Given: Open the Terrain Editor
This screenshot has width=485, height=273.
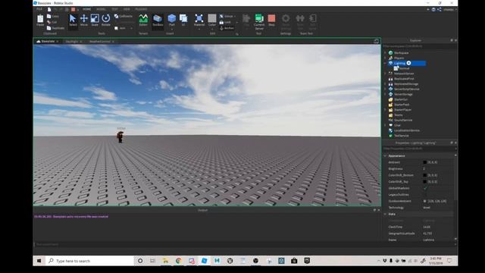Looking at the screenshot, I should (x=143, y=20).
